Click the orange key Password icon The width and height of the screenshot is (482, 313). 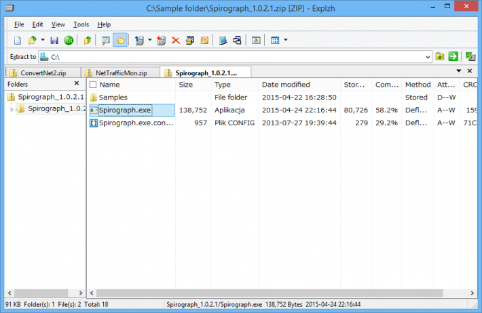coord(204,40)
